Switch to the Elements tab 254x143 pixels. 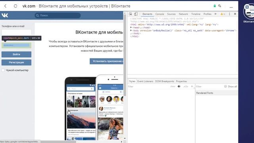click(147, 14)
